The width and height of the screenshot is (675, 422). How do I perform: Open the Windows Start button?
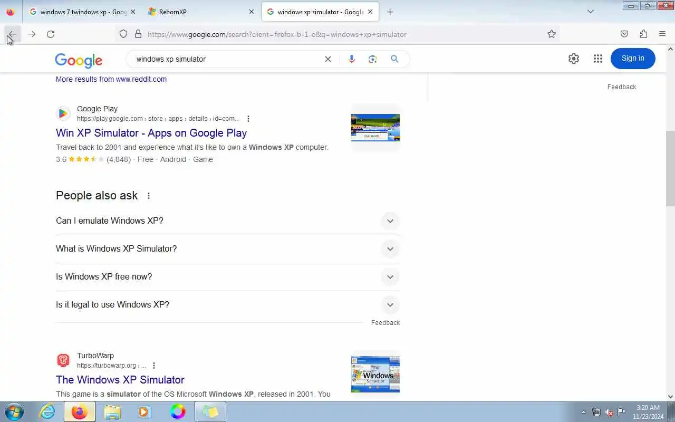coord(13,411)
